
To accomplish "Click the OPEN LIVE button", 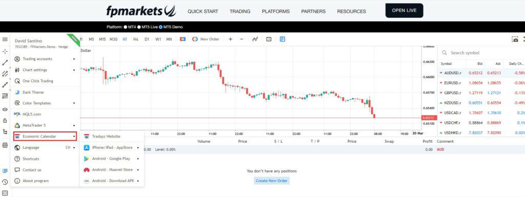I will tap(404, 10).
